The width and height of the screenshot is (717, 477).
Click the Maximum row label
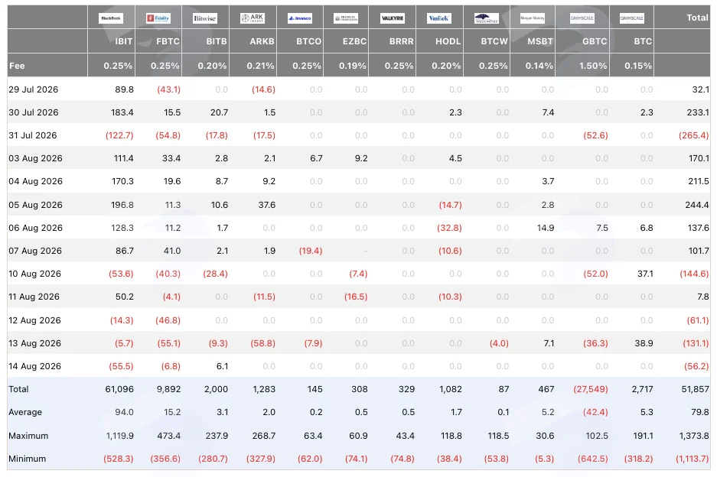[28, 436]
